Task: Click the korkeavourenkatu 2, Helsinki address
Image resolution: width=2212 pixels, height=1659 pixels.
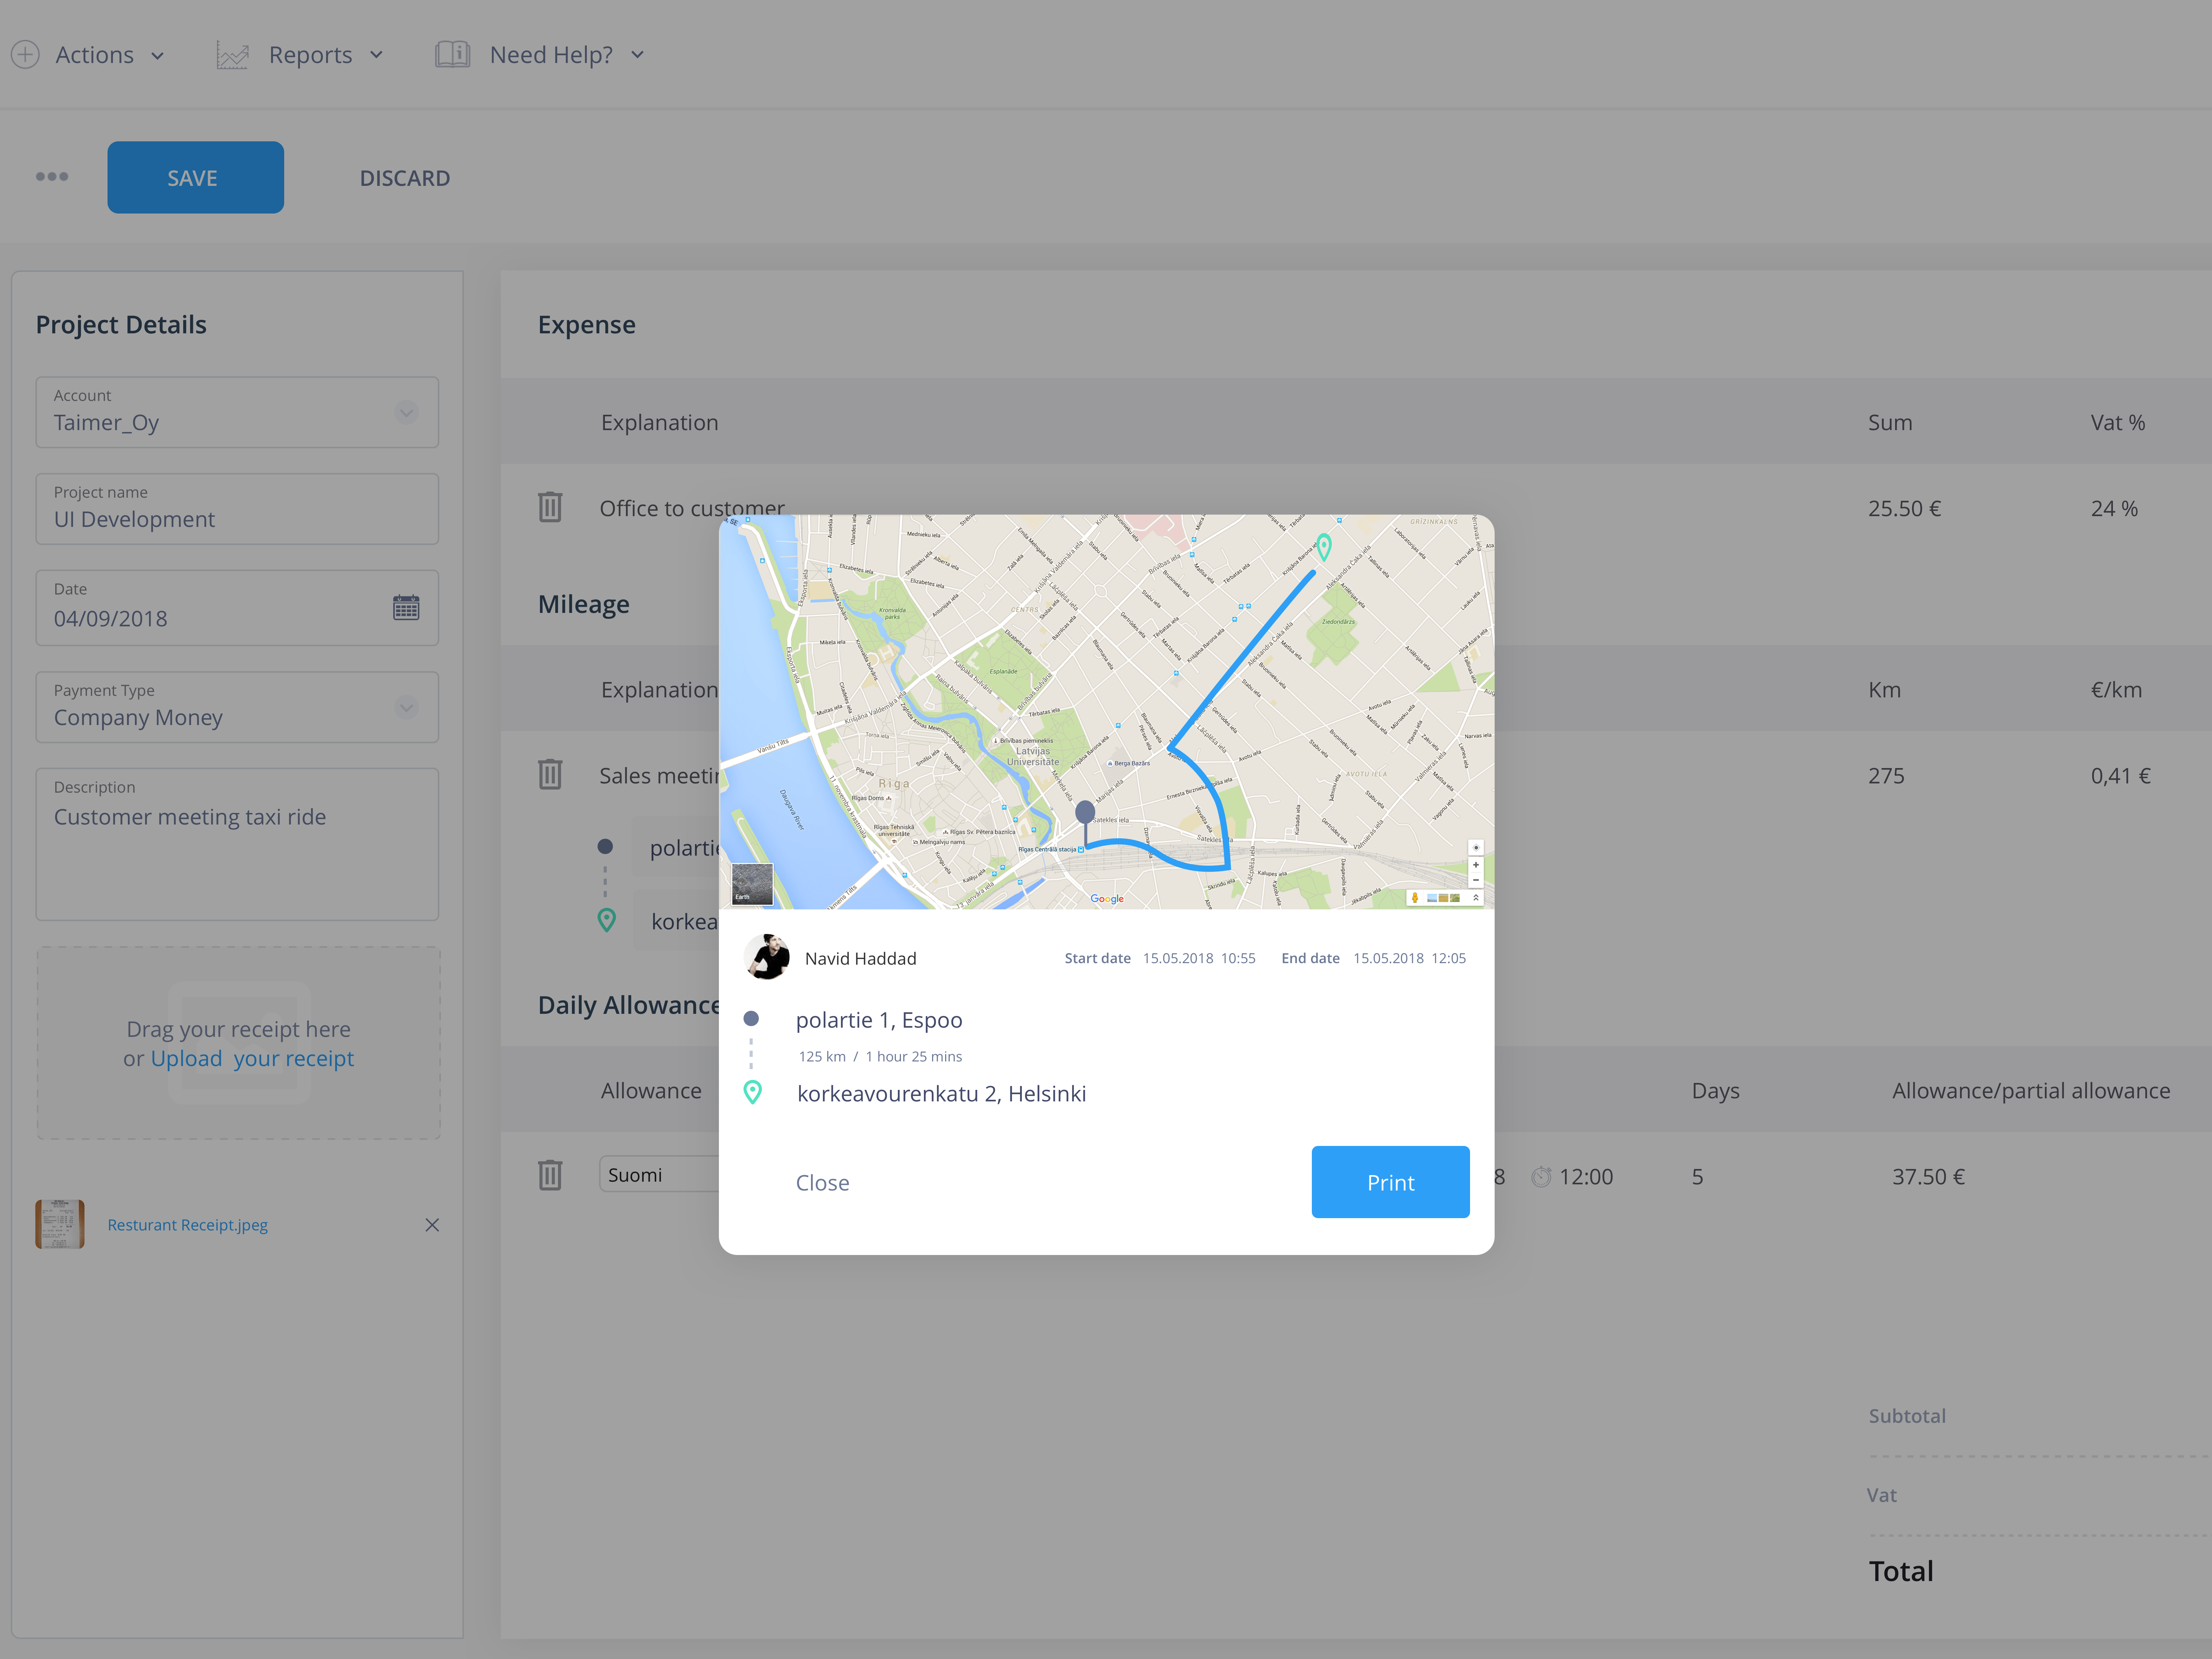Action: [x=941, y=1094]
